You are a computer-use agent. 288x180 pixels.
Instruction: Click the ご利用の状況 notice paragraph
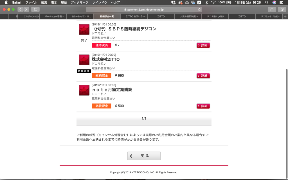143,137
